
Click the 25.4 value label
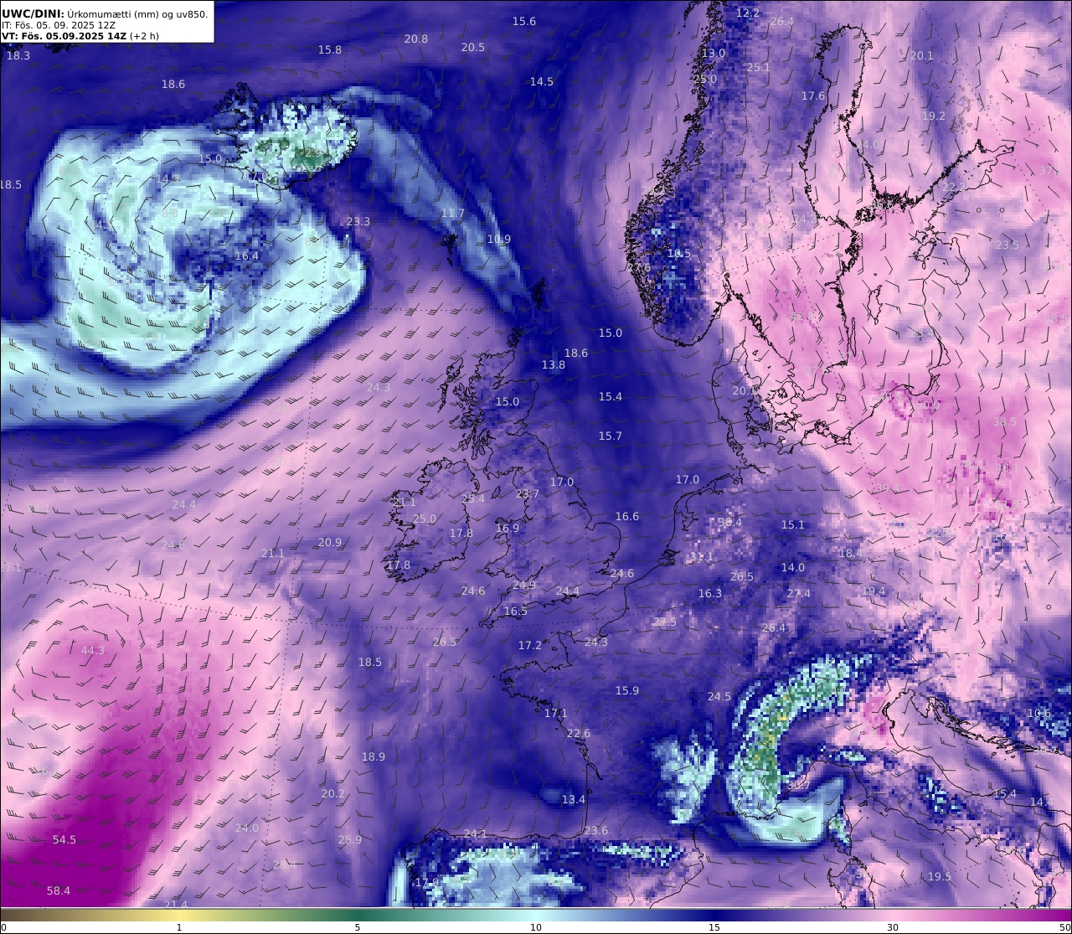pyautogui.click(x=473, y=498)
